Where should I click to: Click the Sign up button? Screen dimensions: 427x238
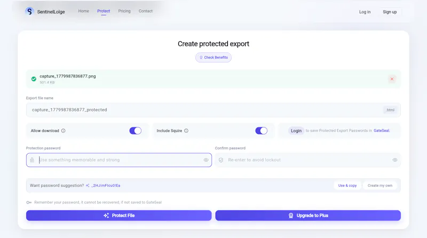(390, 12)
